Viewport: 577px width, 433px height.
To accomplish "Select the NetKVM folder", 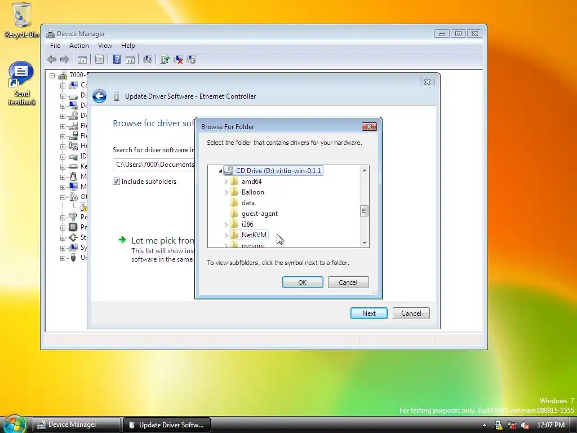I will [248, 235].
